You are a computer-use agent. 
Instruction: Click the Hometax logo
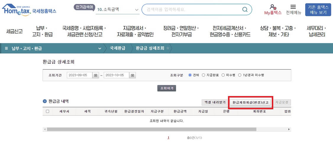pos(29,9)
